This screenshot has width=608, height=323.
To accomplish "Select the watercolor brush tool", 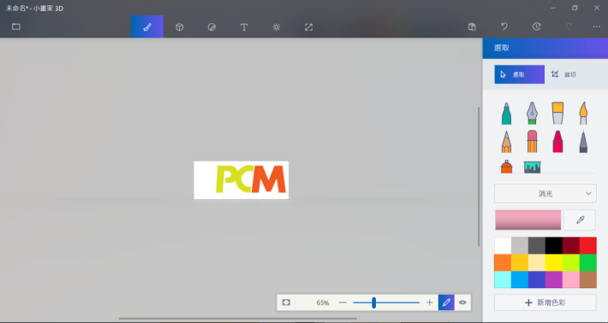I will [583, 114].
